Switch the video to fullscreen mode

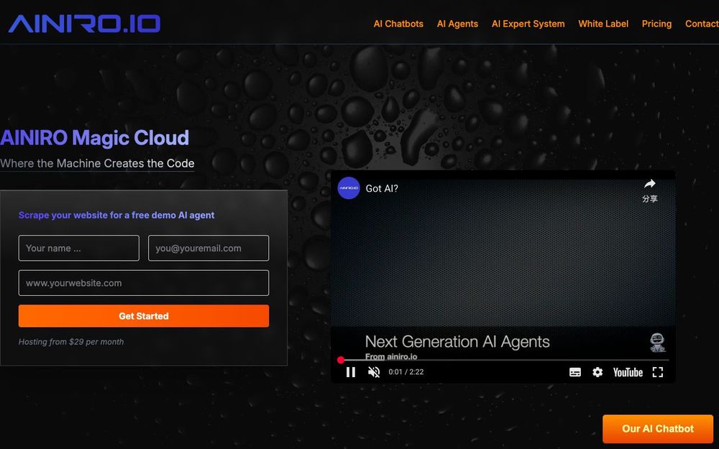(x=657, y=372)
